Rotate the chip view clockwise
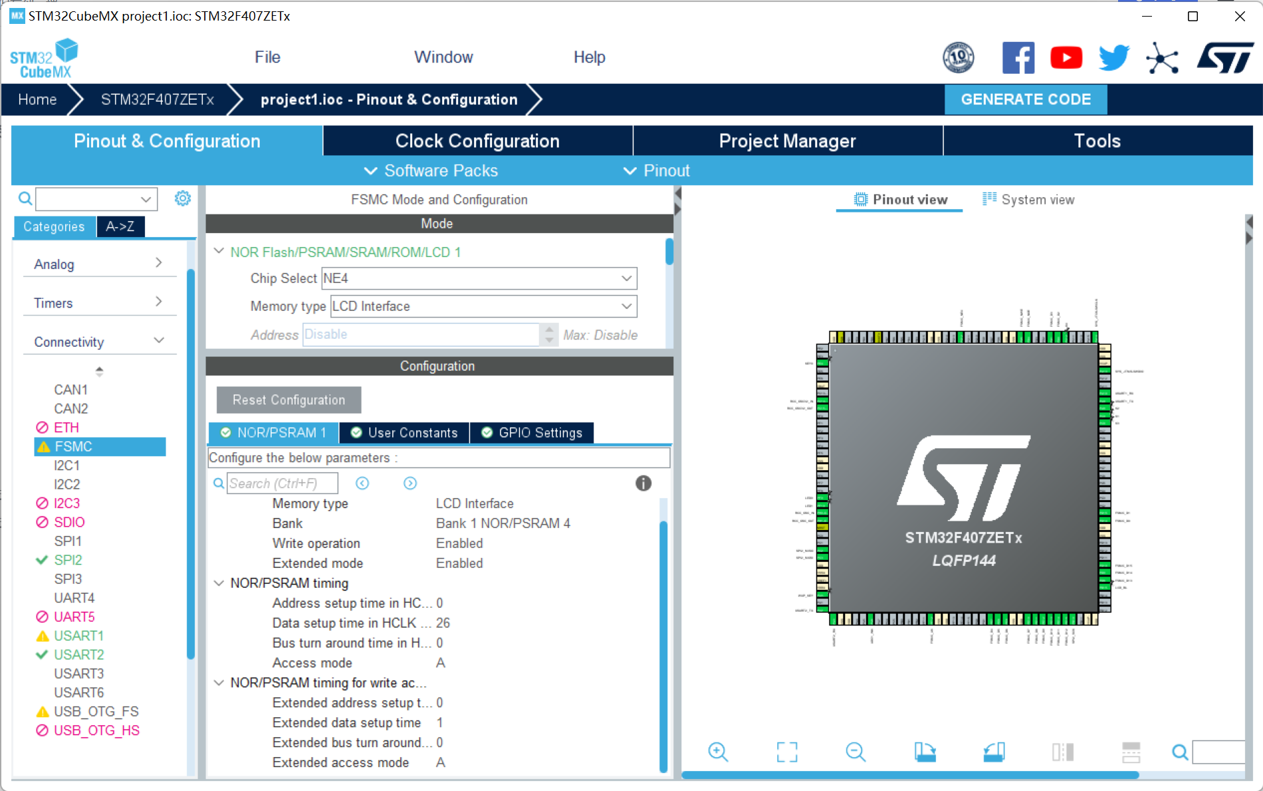The width and height of the screenshot is (1263, 791). (x=925, y=752)
